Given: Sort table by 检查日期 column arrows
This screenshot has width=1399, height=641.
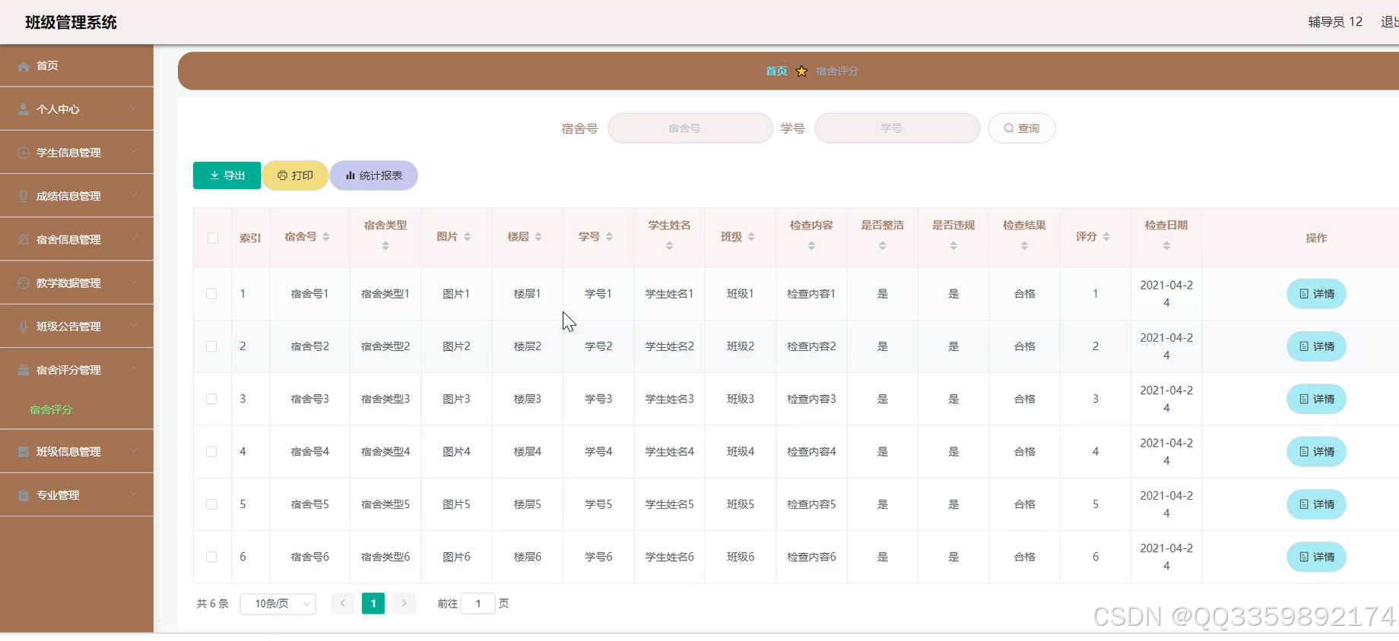Looking at the screenshot, I should click(x=1166, y=246).
